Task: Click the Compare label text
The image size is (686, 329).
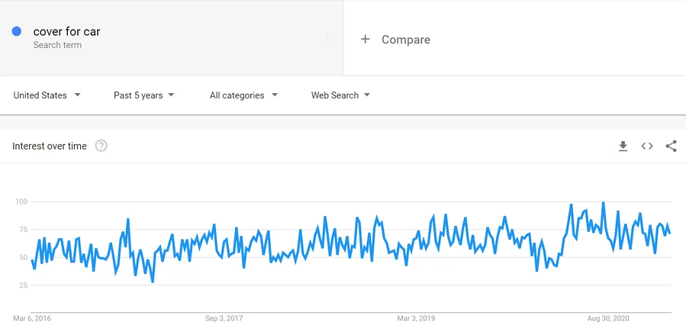Action: [405, 40]
